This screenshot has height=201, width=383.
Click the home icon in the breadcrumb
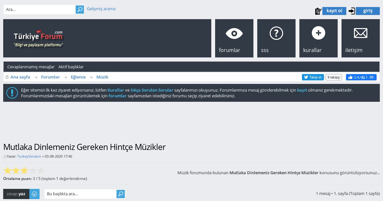tap(7, 77)
